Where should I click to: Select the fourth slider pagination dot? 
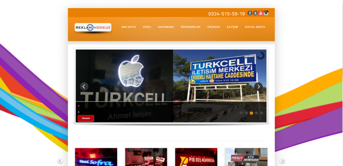click(256, 113)
